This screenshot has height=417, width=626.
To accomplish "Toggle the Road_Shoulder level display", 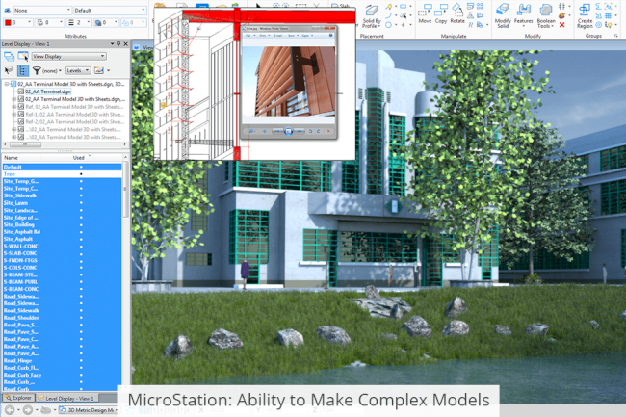I will [x=81, y=318].
